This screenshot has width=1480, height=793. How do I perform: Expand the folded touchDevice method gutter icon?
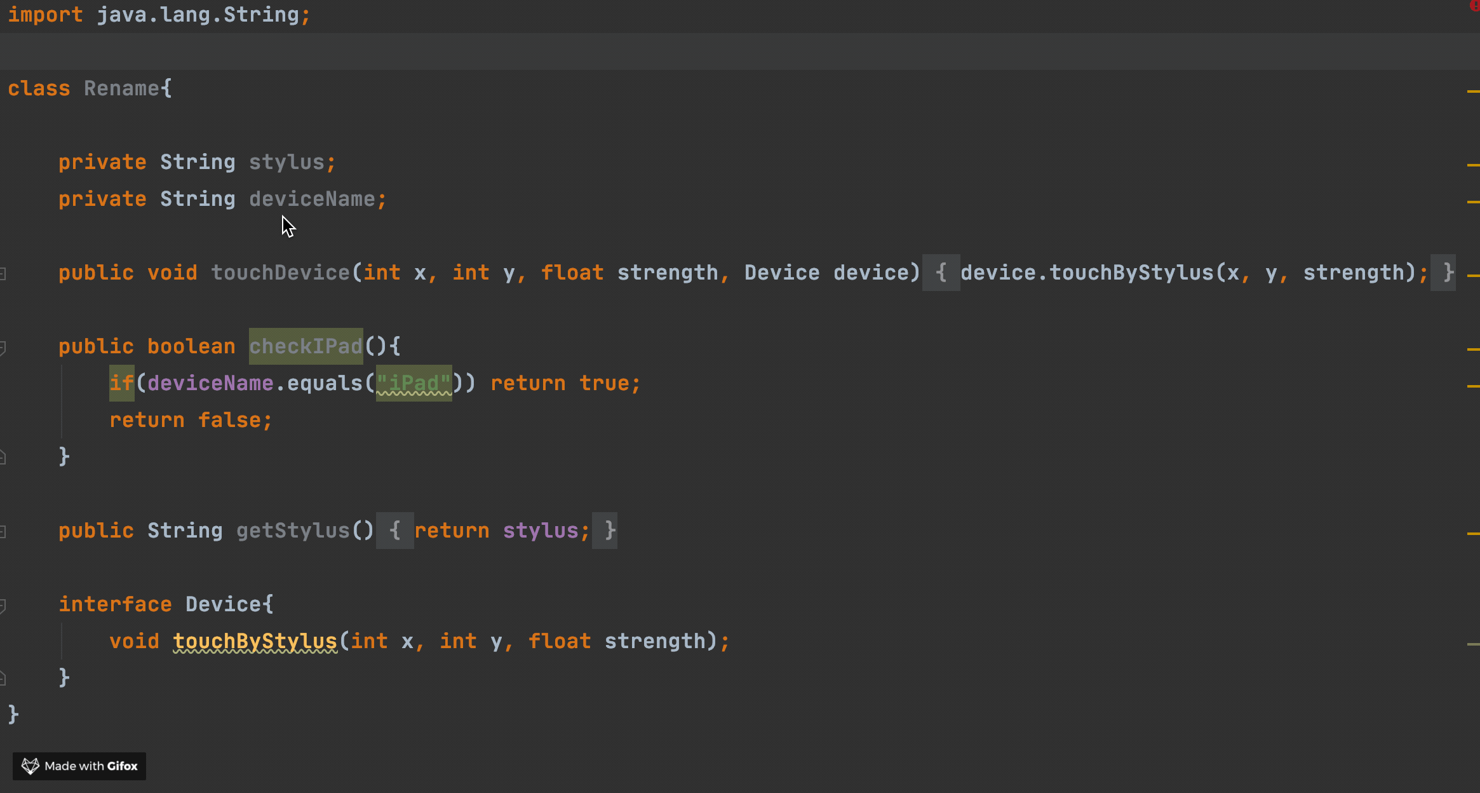click(x=3, y=274)
